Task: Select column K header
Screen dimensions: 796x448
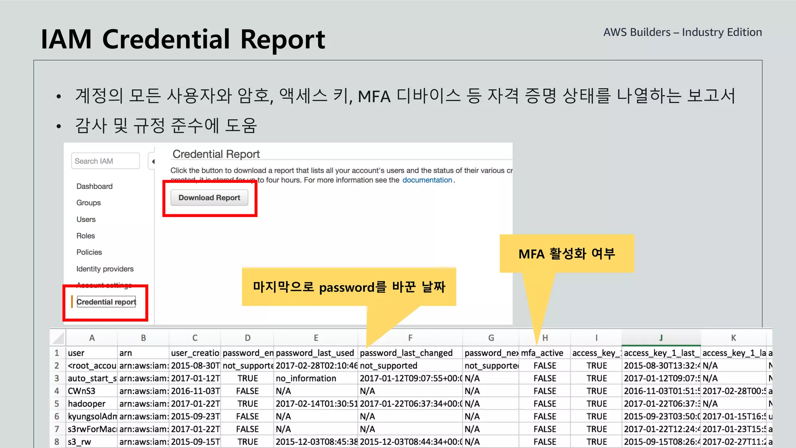Action: coord(733,338)
